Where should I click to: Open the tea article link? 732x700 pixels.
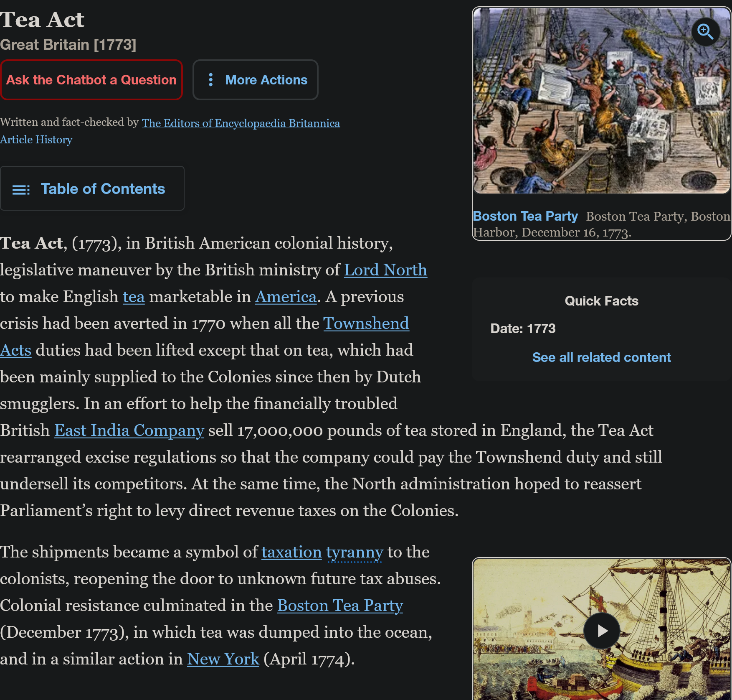[x=134, y=297]
